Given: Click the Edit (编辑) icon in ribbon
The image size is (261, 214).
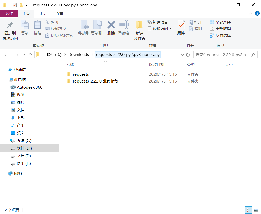Looking at the screenshot, I should (x=191, y=29).
